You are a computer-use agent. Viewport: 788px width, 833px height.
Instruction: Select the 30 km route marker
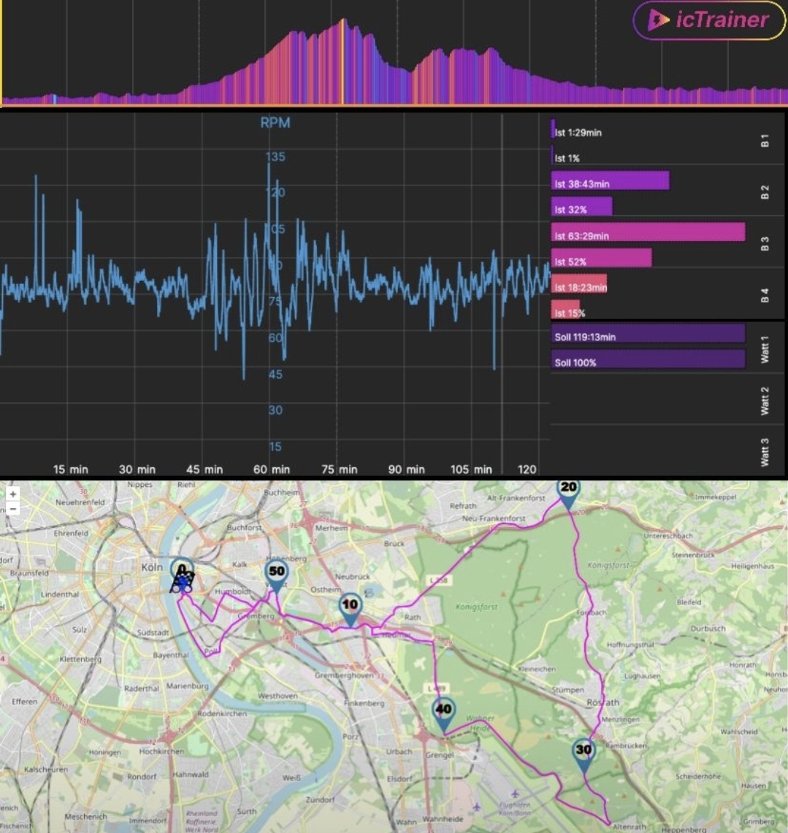pos(584,754)
